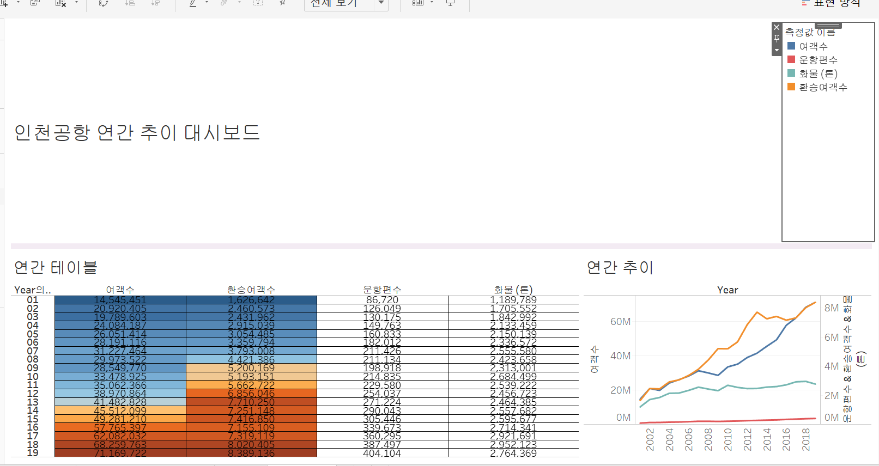Click the Duplicate sheet toolbar icon
Viewport: 879px width, 466px height.
pyautogui.click(x=35, y=3)
